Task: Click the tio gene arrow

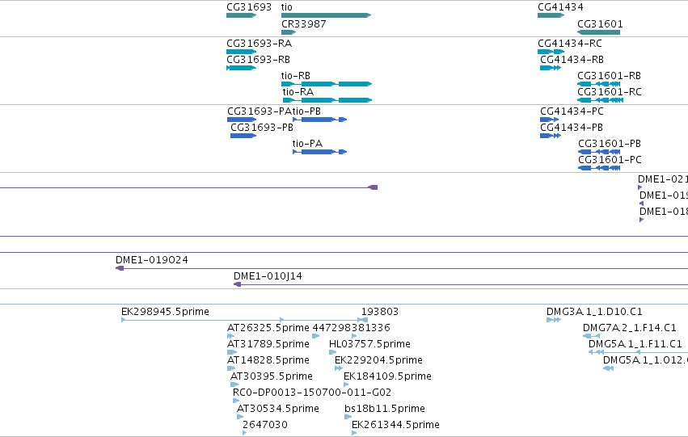Action: (326, 15)
